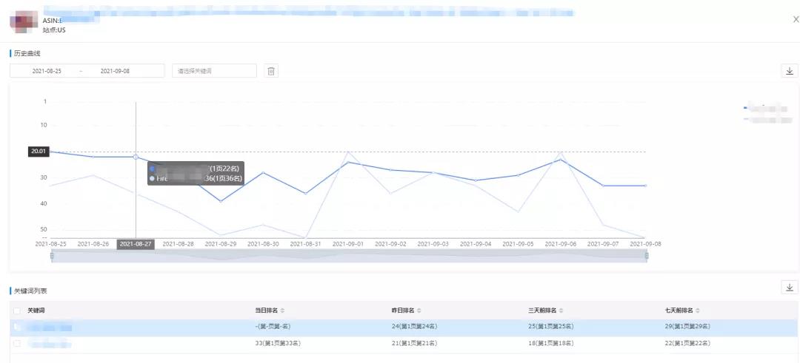Open start date picker 2021-08-25
Image resolution: width=800 pixels, height=363 pixels.
[x=47, y=71]
